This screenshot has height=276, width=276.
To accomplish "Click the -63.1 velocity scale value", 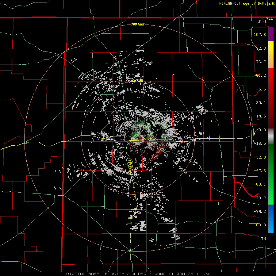I will coord(260,184).
